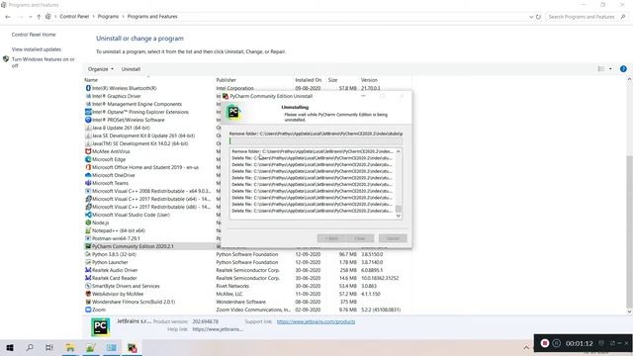Screen dimensions: 633x356
Task: Go back using the navigation arrow
Action: (8, 17)
